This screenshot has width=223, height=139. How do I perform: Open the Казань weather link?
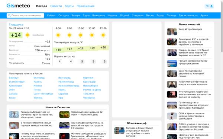(x=38, y=82)
